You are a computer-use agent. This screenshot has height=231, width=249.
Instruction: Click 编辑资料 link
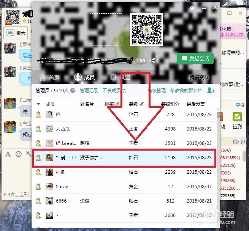(199, 77)
